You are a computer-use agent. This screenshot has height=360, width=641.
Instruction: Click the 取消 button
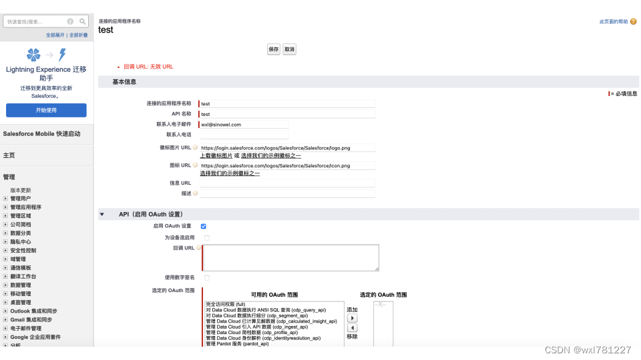(289, 49)
